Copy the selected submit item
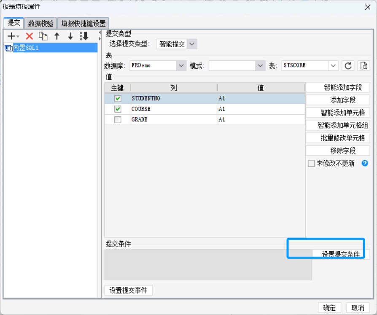The width and height of the screenshot is (377, 315). point(43,36)
